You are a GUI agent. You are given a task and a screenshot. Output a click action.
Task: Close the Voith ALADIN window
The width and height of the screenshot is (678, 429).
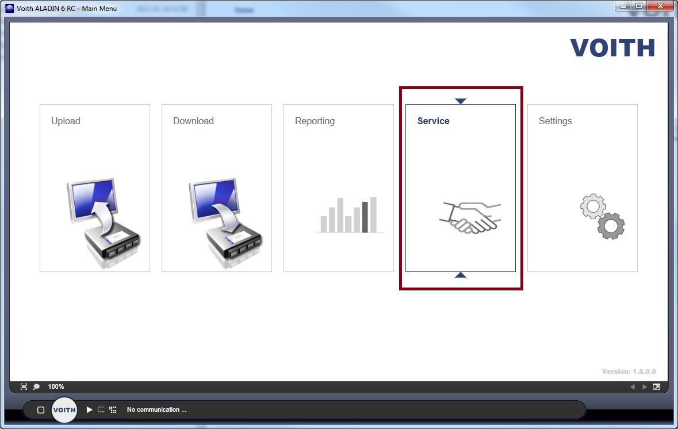coord(660,6)
